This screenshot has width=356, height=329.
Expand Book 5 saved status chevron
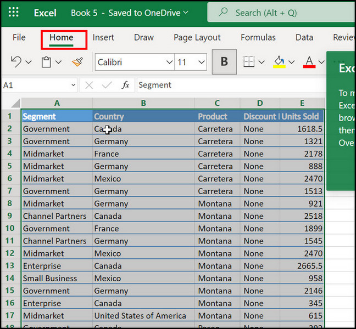(x=186, y=12)
